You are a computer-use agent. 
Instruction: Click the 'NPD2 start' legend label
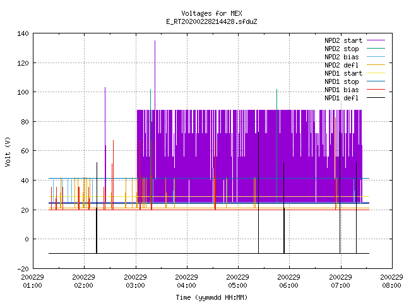343,40
